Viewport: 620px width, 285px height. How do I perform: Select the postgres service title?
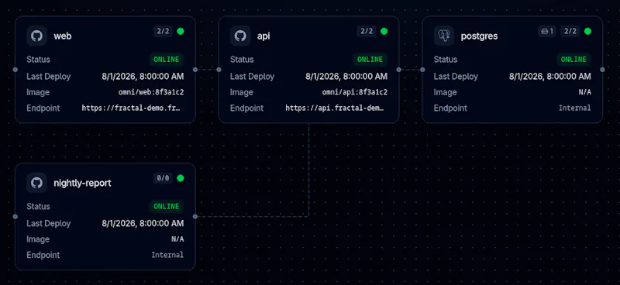pyautogui.click(x=479, y=36)
